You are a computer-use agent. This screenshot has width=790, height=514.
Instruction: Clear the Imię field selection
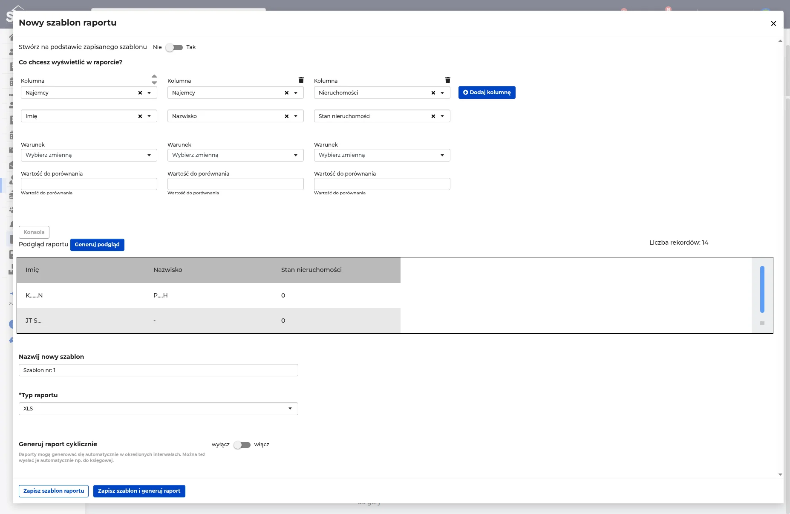140,116
